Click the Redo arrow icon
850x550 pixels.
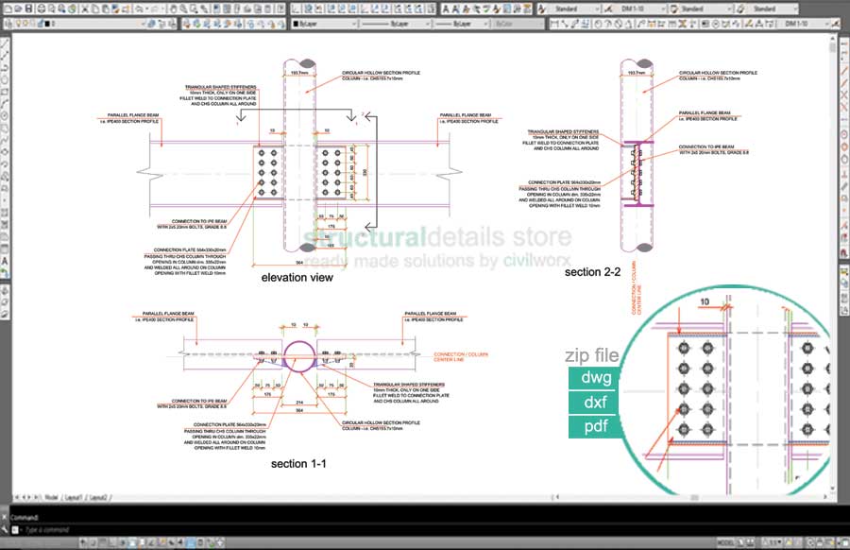pyautogui.click(x=153, y=9)
